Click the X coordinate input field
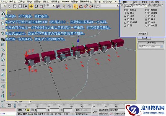166x116 pixels. click(x=41, y=110)
